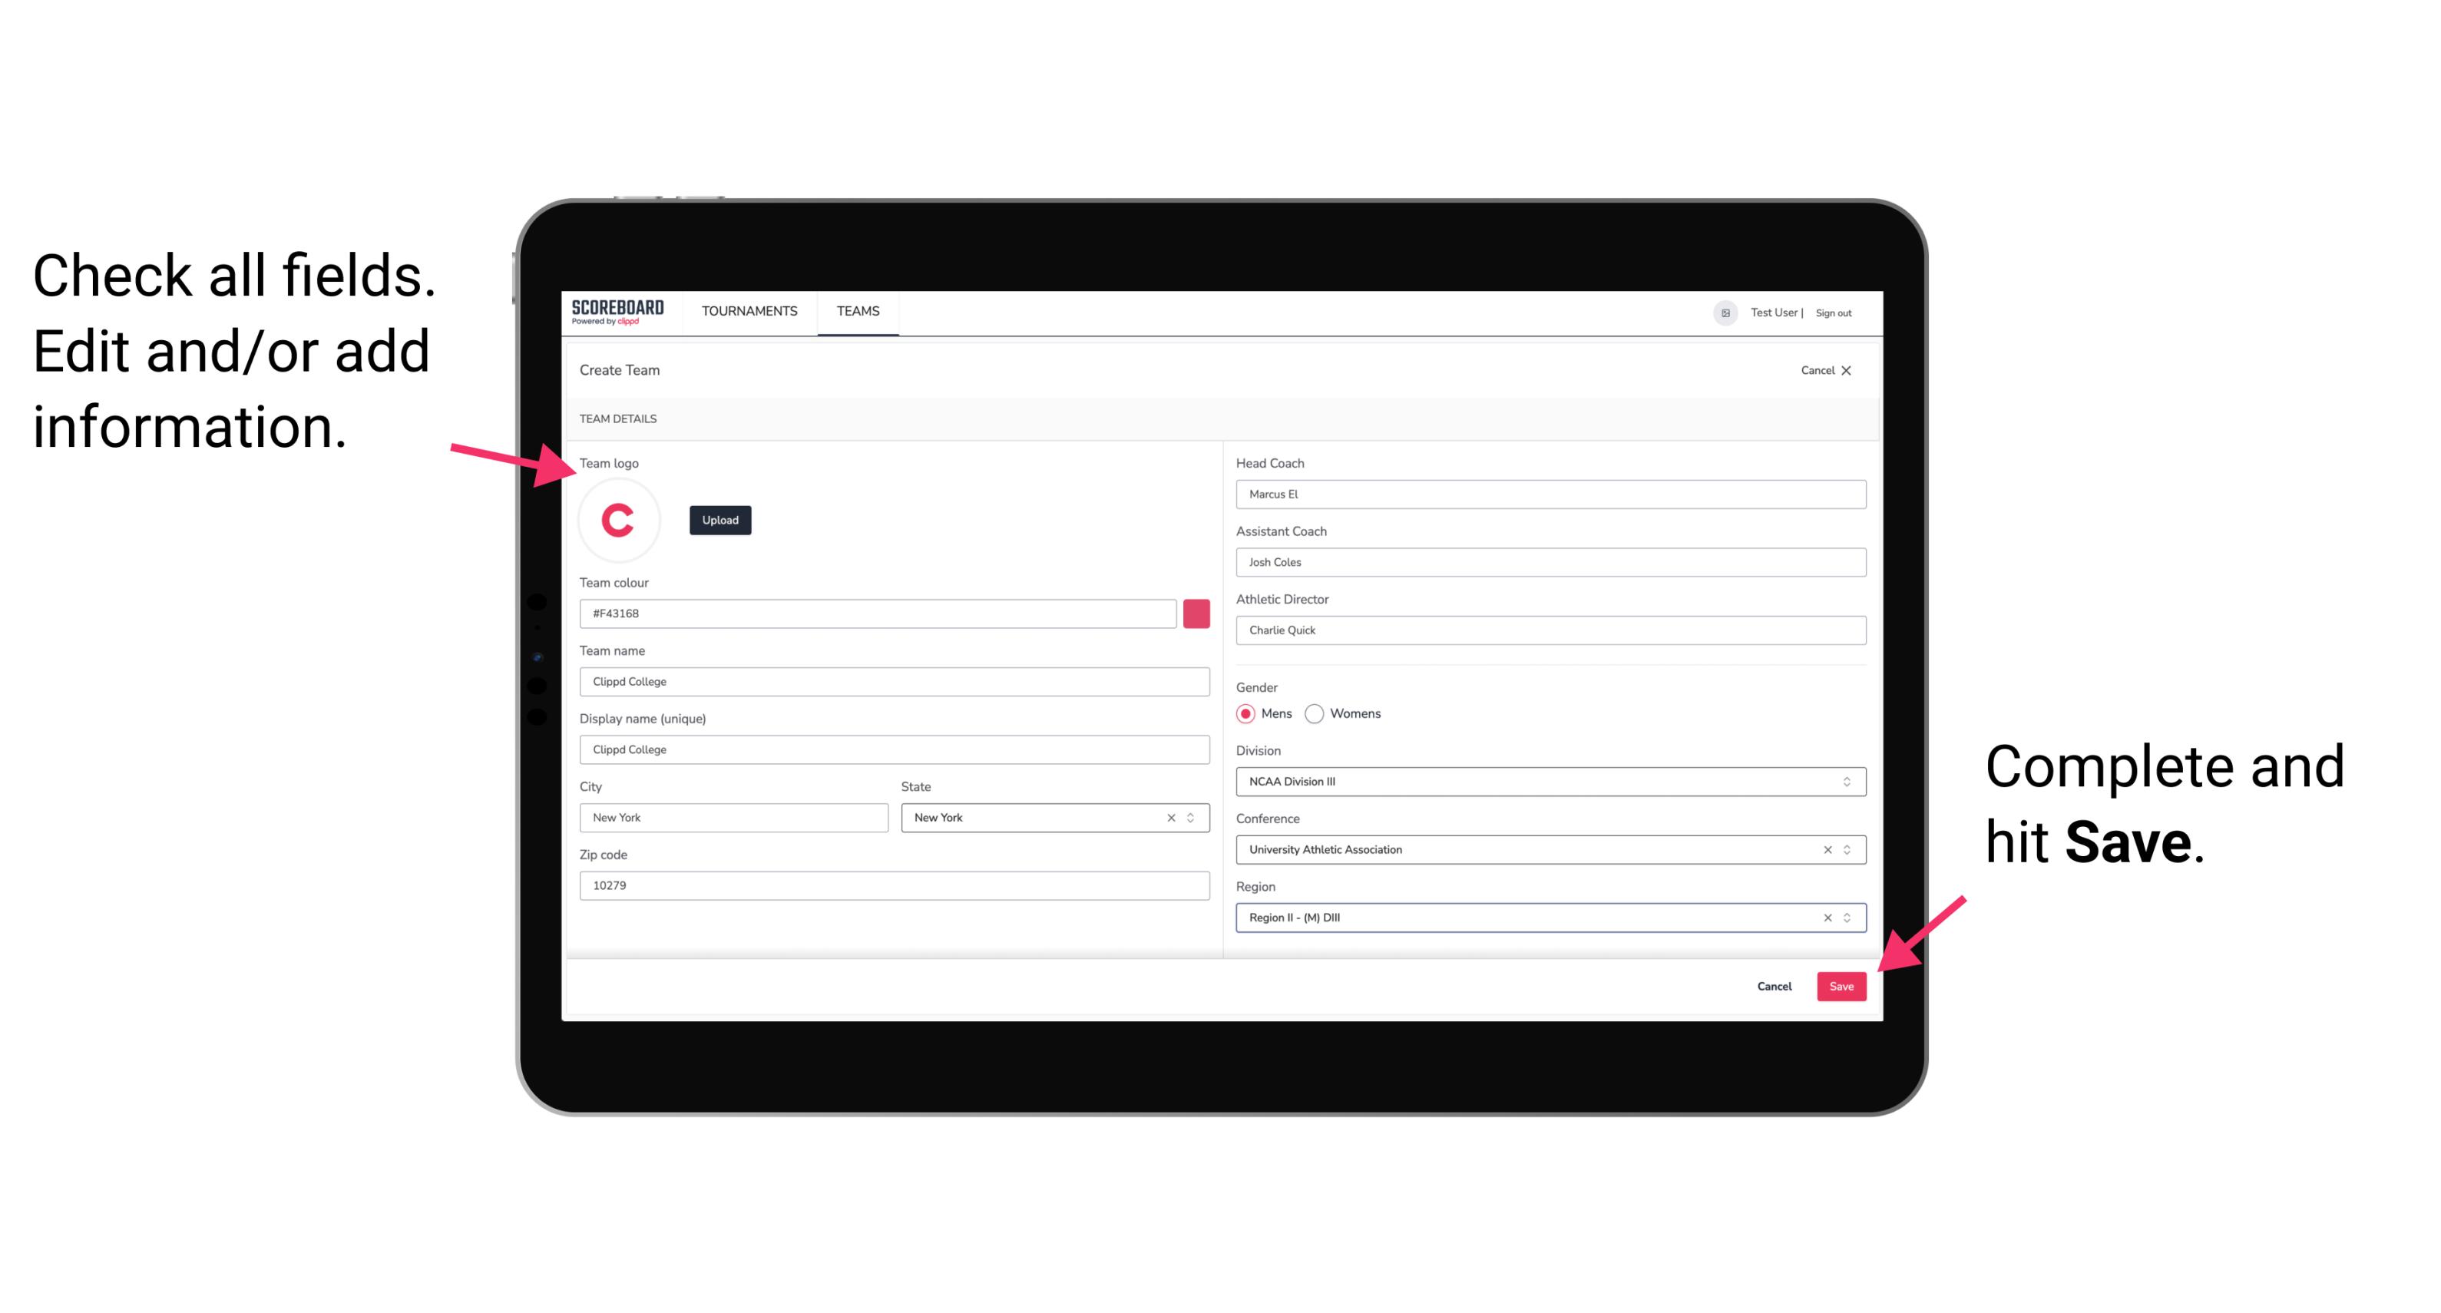2441x1313 pixels.
Task: Click the Cancel X close icon
Action: [1847, 369]
